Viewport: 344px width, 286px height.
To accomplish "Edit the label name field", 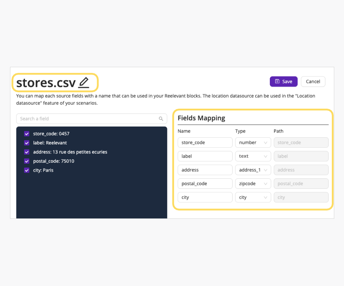I will (x=205, y=156).
